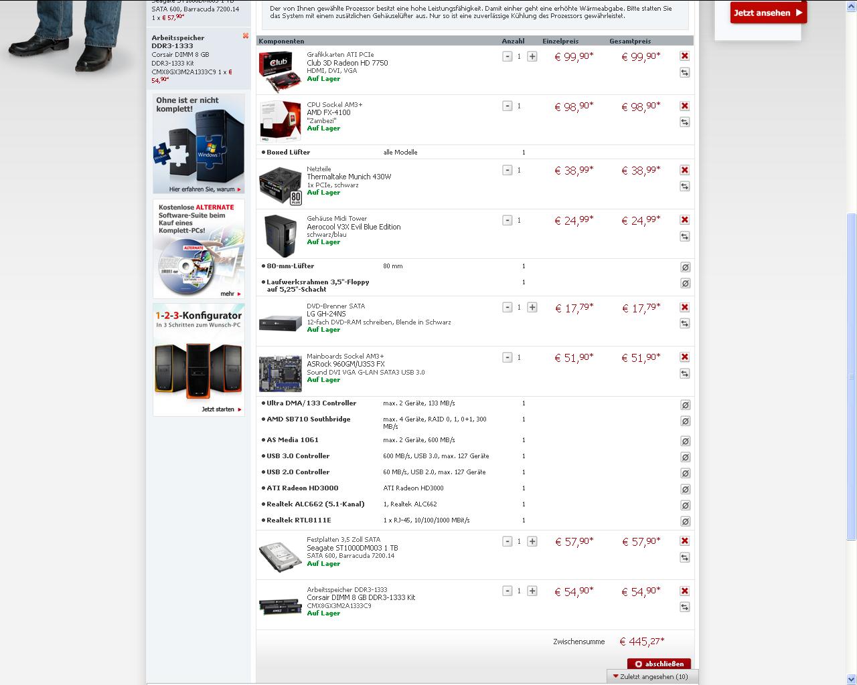Screen dimensions: 857x685
Task: Click the crossed-circle icon beside 80-mm-Lüfter
Action: pos(685,267)
